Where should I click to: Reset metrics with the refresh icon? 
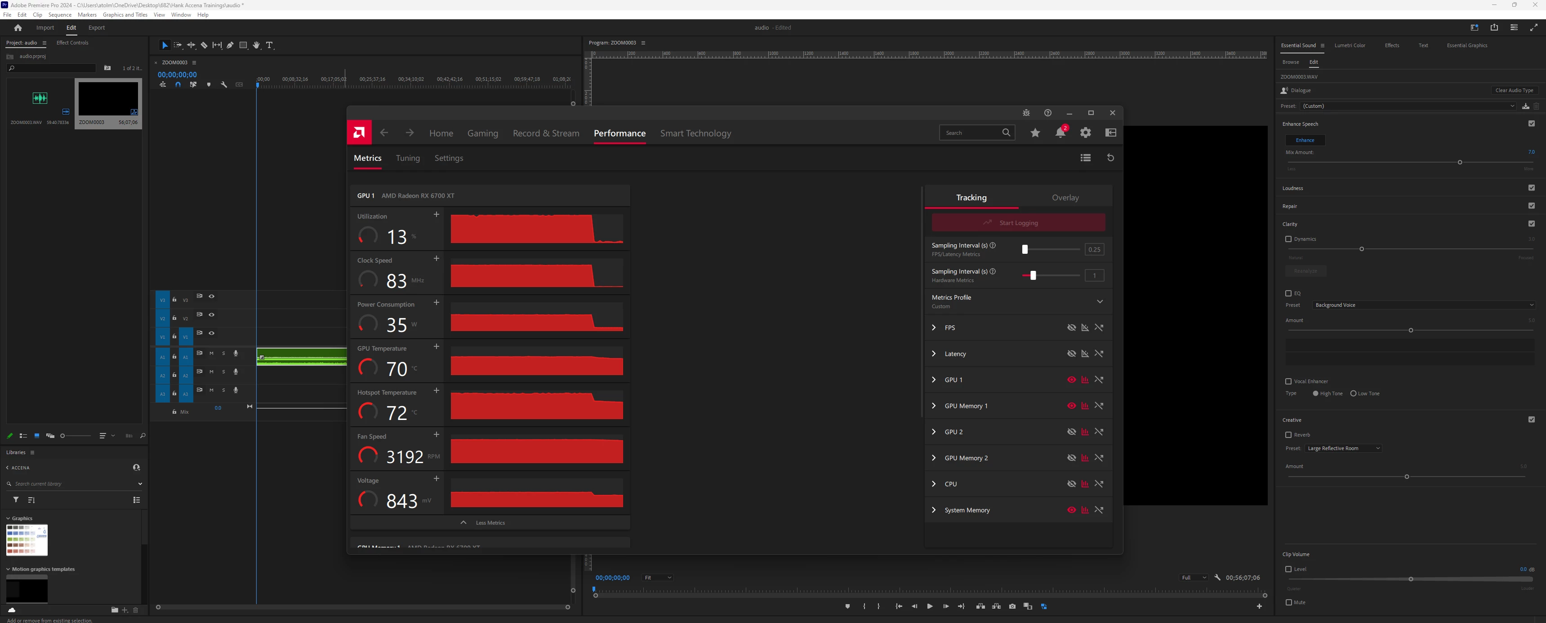[1110, 158]
